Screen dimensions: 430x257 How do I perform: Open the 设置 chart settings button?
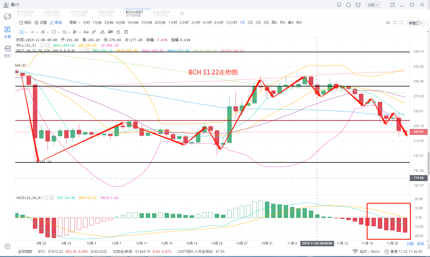click(41, 23)
